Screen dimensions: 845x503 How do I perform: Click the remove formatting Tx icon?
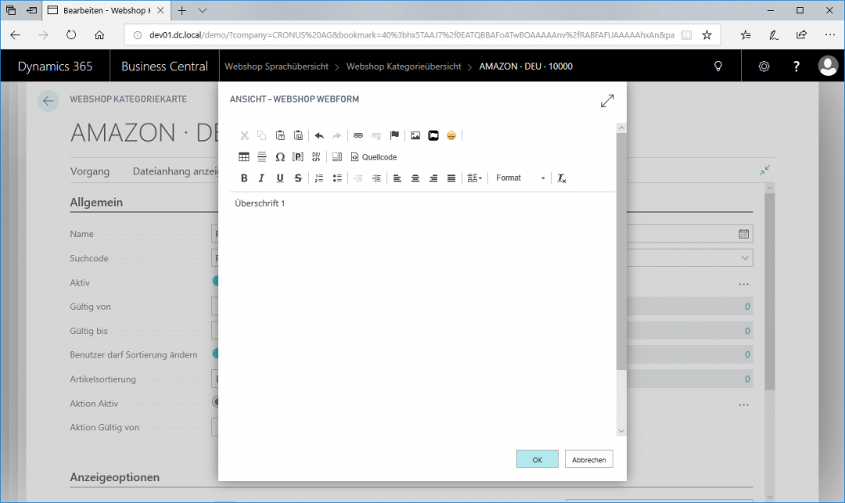(562, 178)
